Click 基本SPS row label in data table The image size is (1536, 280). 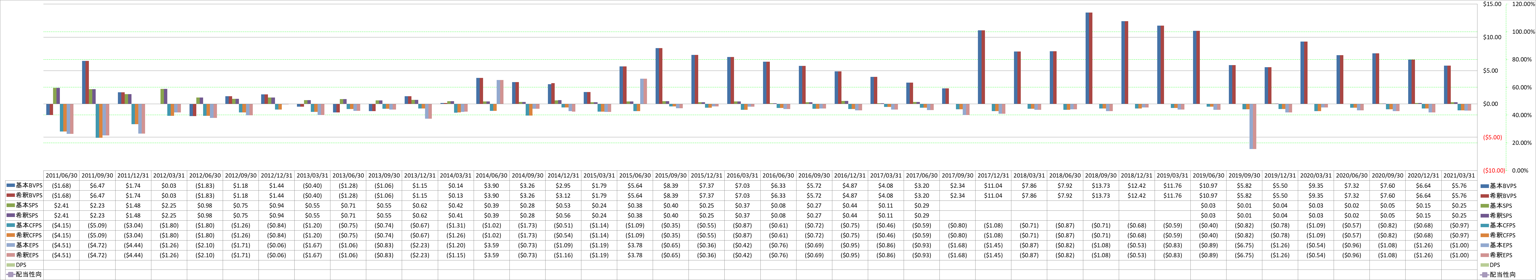click(x=27, y=205)
